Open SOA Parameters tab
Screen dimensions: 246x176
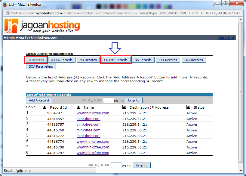pyautogui.click(x=41, y=66)
